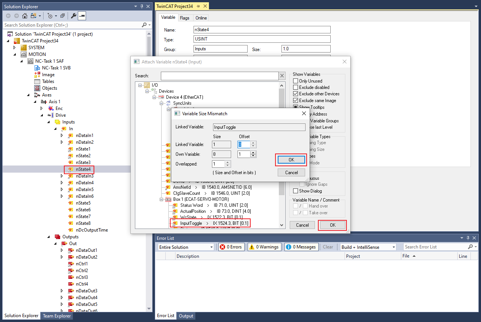Increase Own Variable offset with up arrow
Viewport: 481px width, 322px height.
[x=253, y=152]
